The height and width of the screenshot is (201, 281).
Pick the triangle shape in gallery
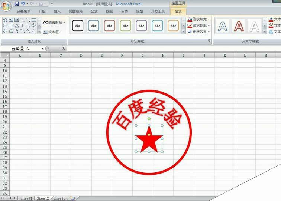[17, 26]
